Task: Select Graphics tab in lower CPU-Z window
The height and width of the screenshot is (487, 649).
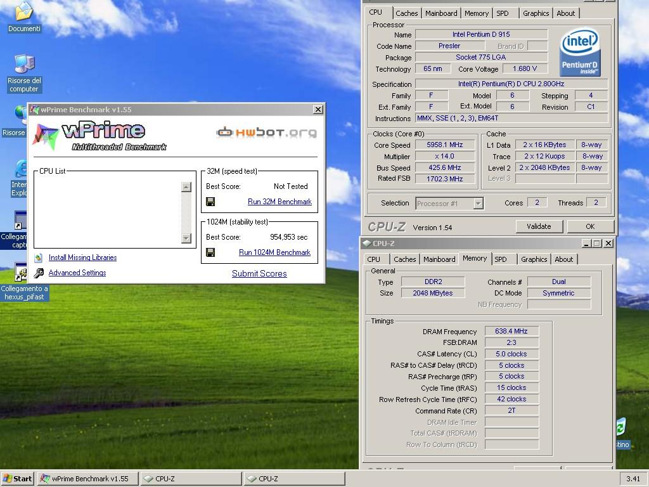Action: point(534,259)
